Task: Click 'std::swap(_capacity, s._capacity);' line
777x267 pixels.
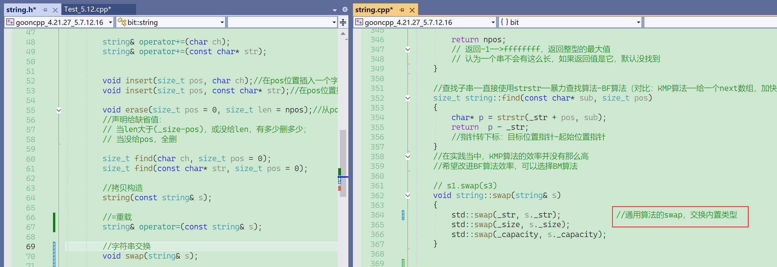Action: [x=528, y=234]
